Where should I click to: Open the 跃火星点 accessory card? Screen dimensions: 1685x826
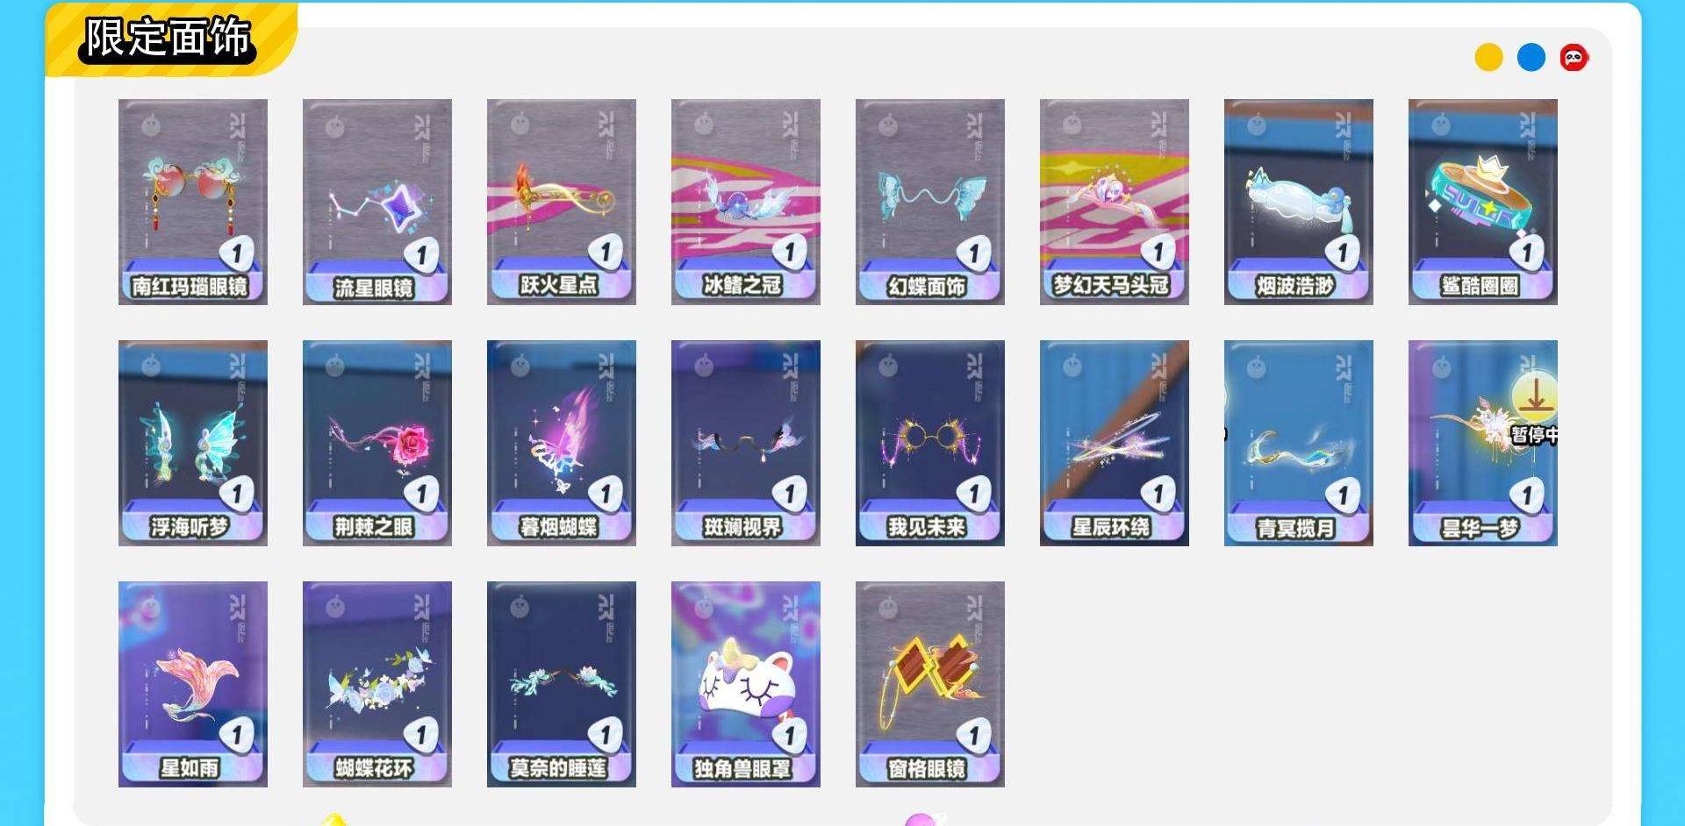click(x=562, y=202)
